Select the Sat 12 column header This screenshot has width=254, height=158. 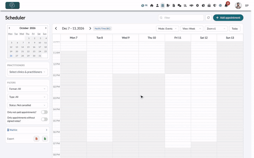point(204,38)
